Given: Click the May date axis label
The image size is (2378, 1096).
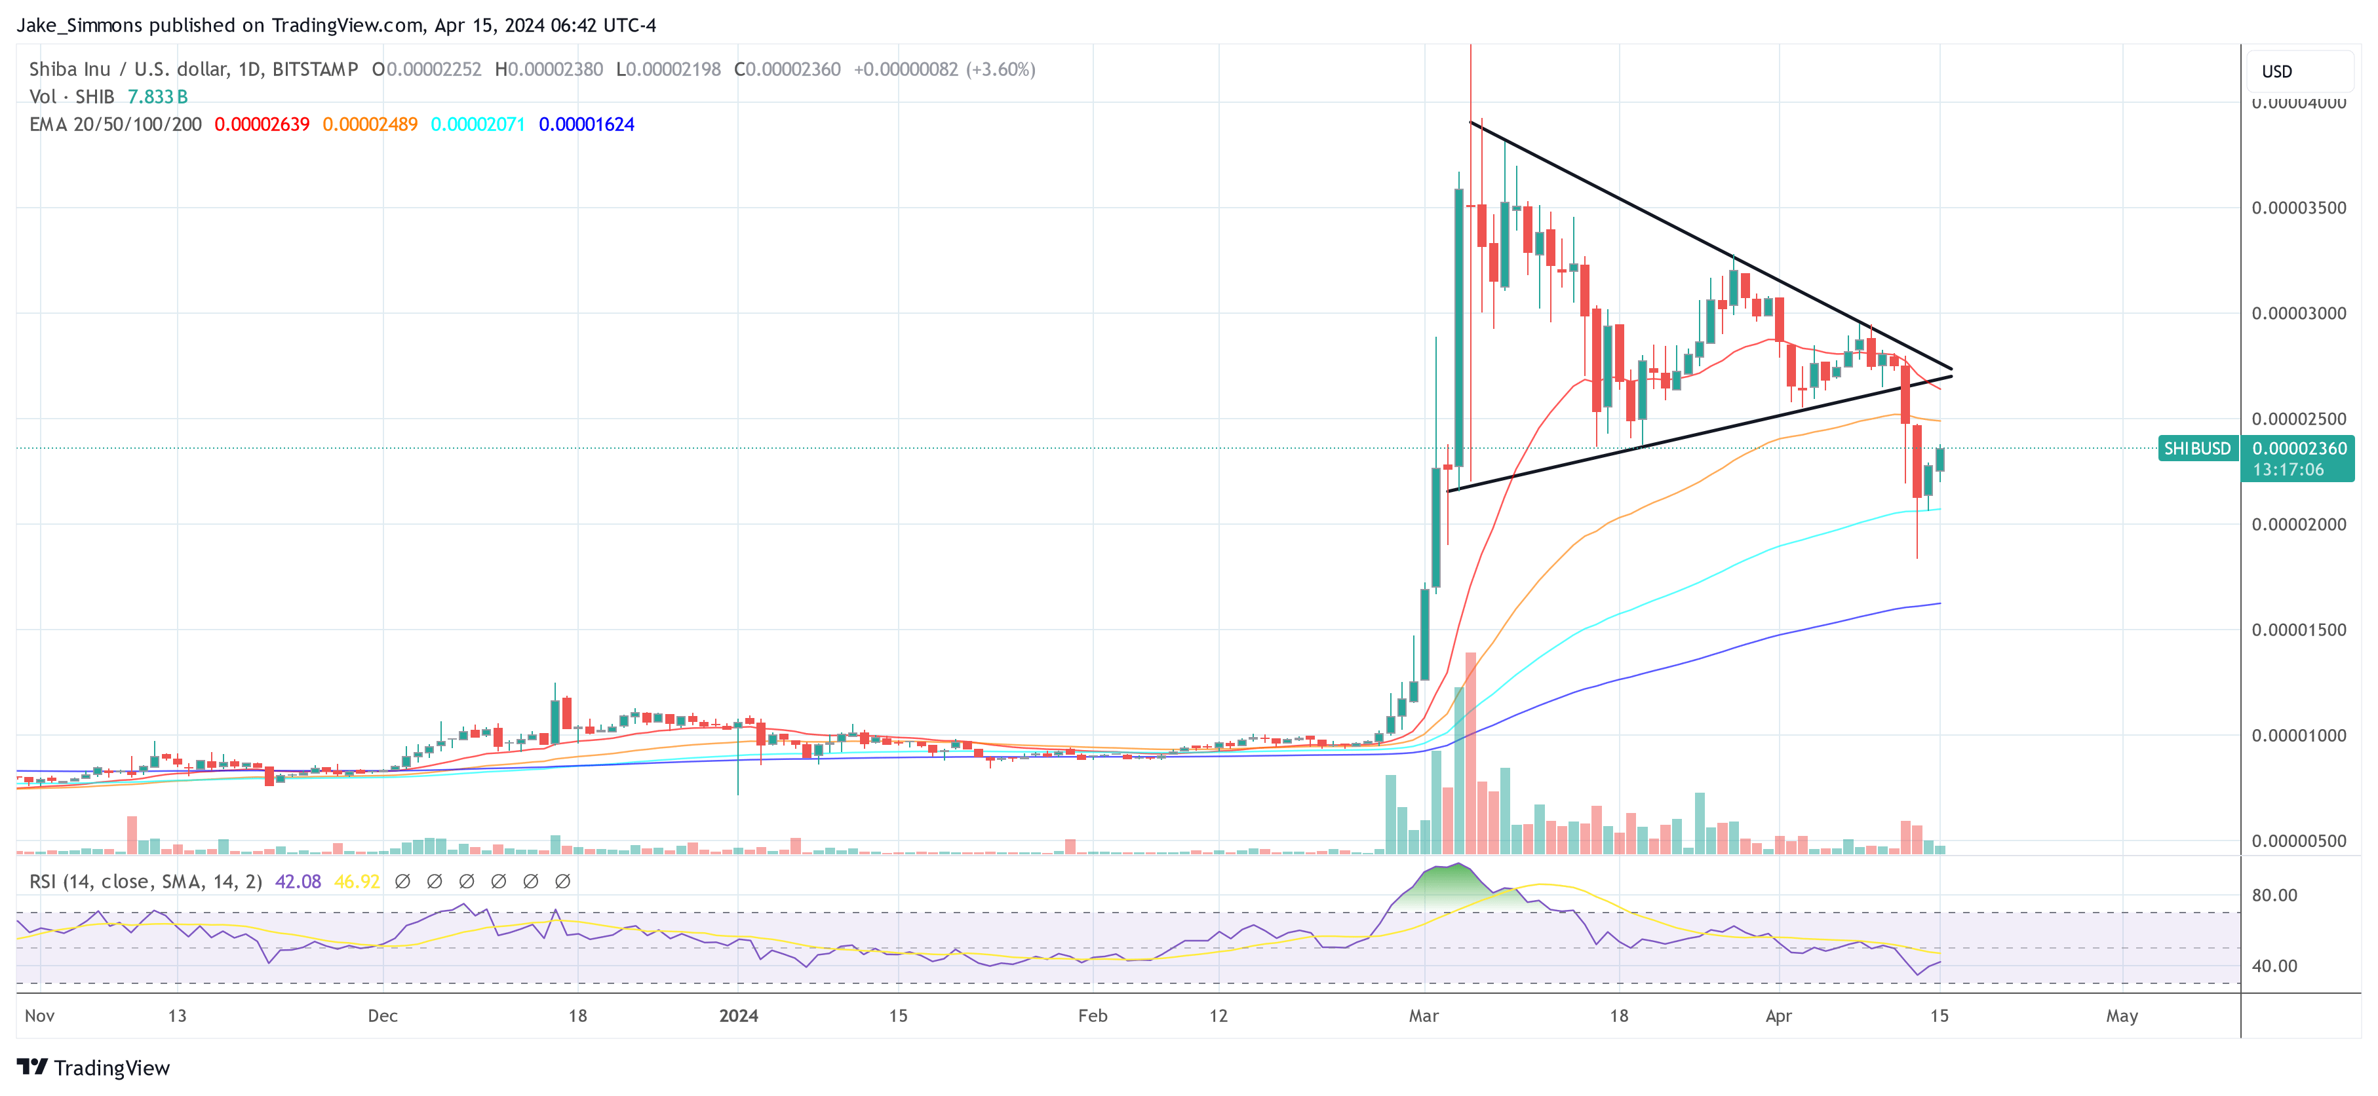Looking at the screenshot, I should tap(2121, 1015).
